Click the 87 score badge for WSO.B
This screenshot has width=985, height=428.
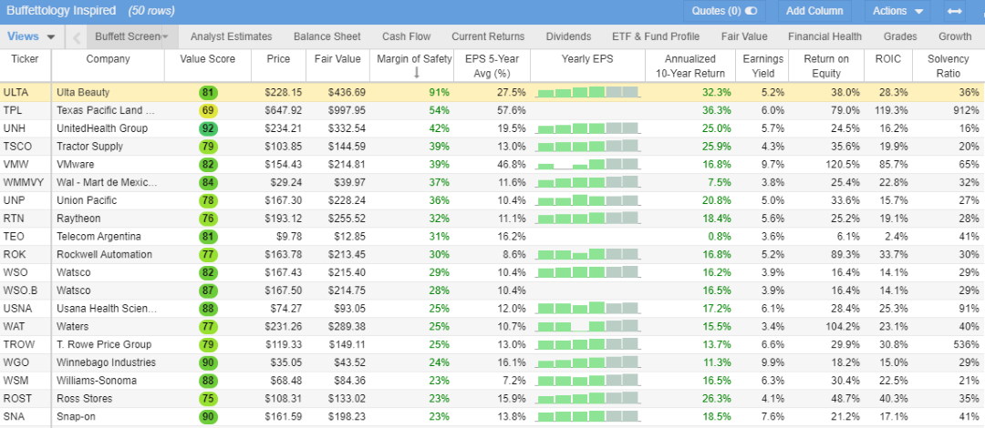208,291
